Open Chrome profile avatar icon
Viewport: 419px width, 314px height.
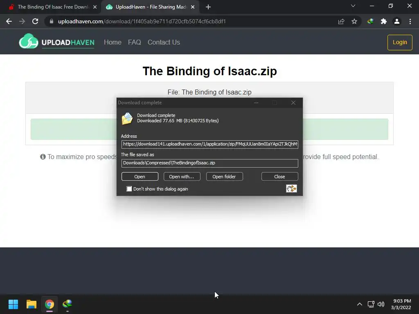[x=397, y=21]
